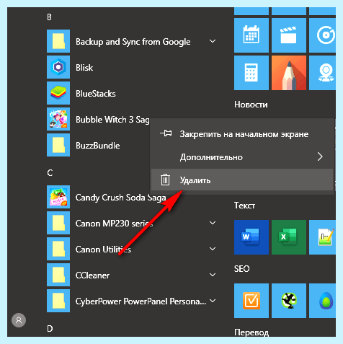Open the Calendar tile
The width and height of the screenshot is (343, 344).
coord(251,35)
